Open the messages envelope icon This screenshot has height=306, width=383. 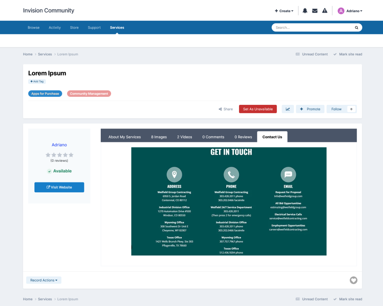pos(315,10)
